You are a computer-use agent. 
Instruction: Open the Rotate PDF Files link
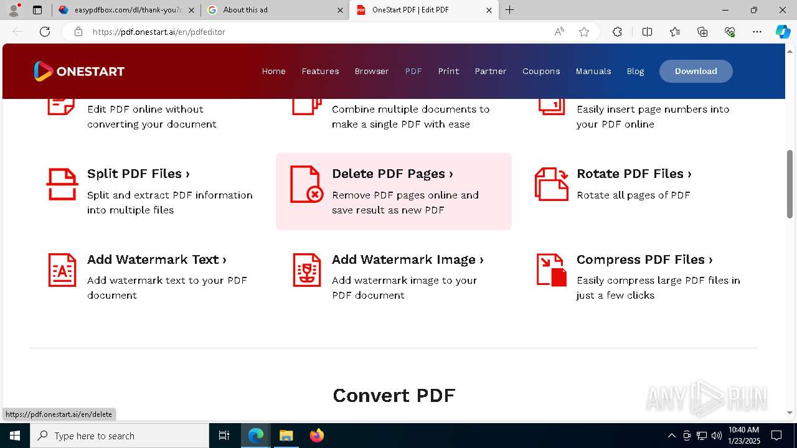(634, 174)
